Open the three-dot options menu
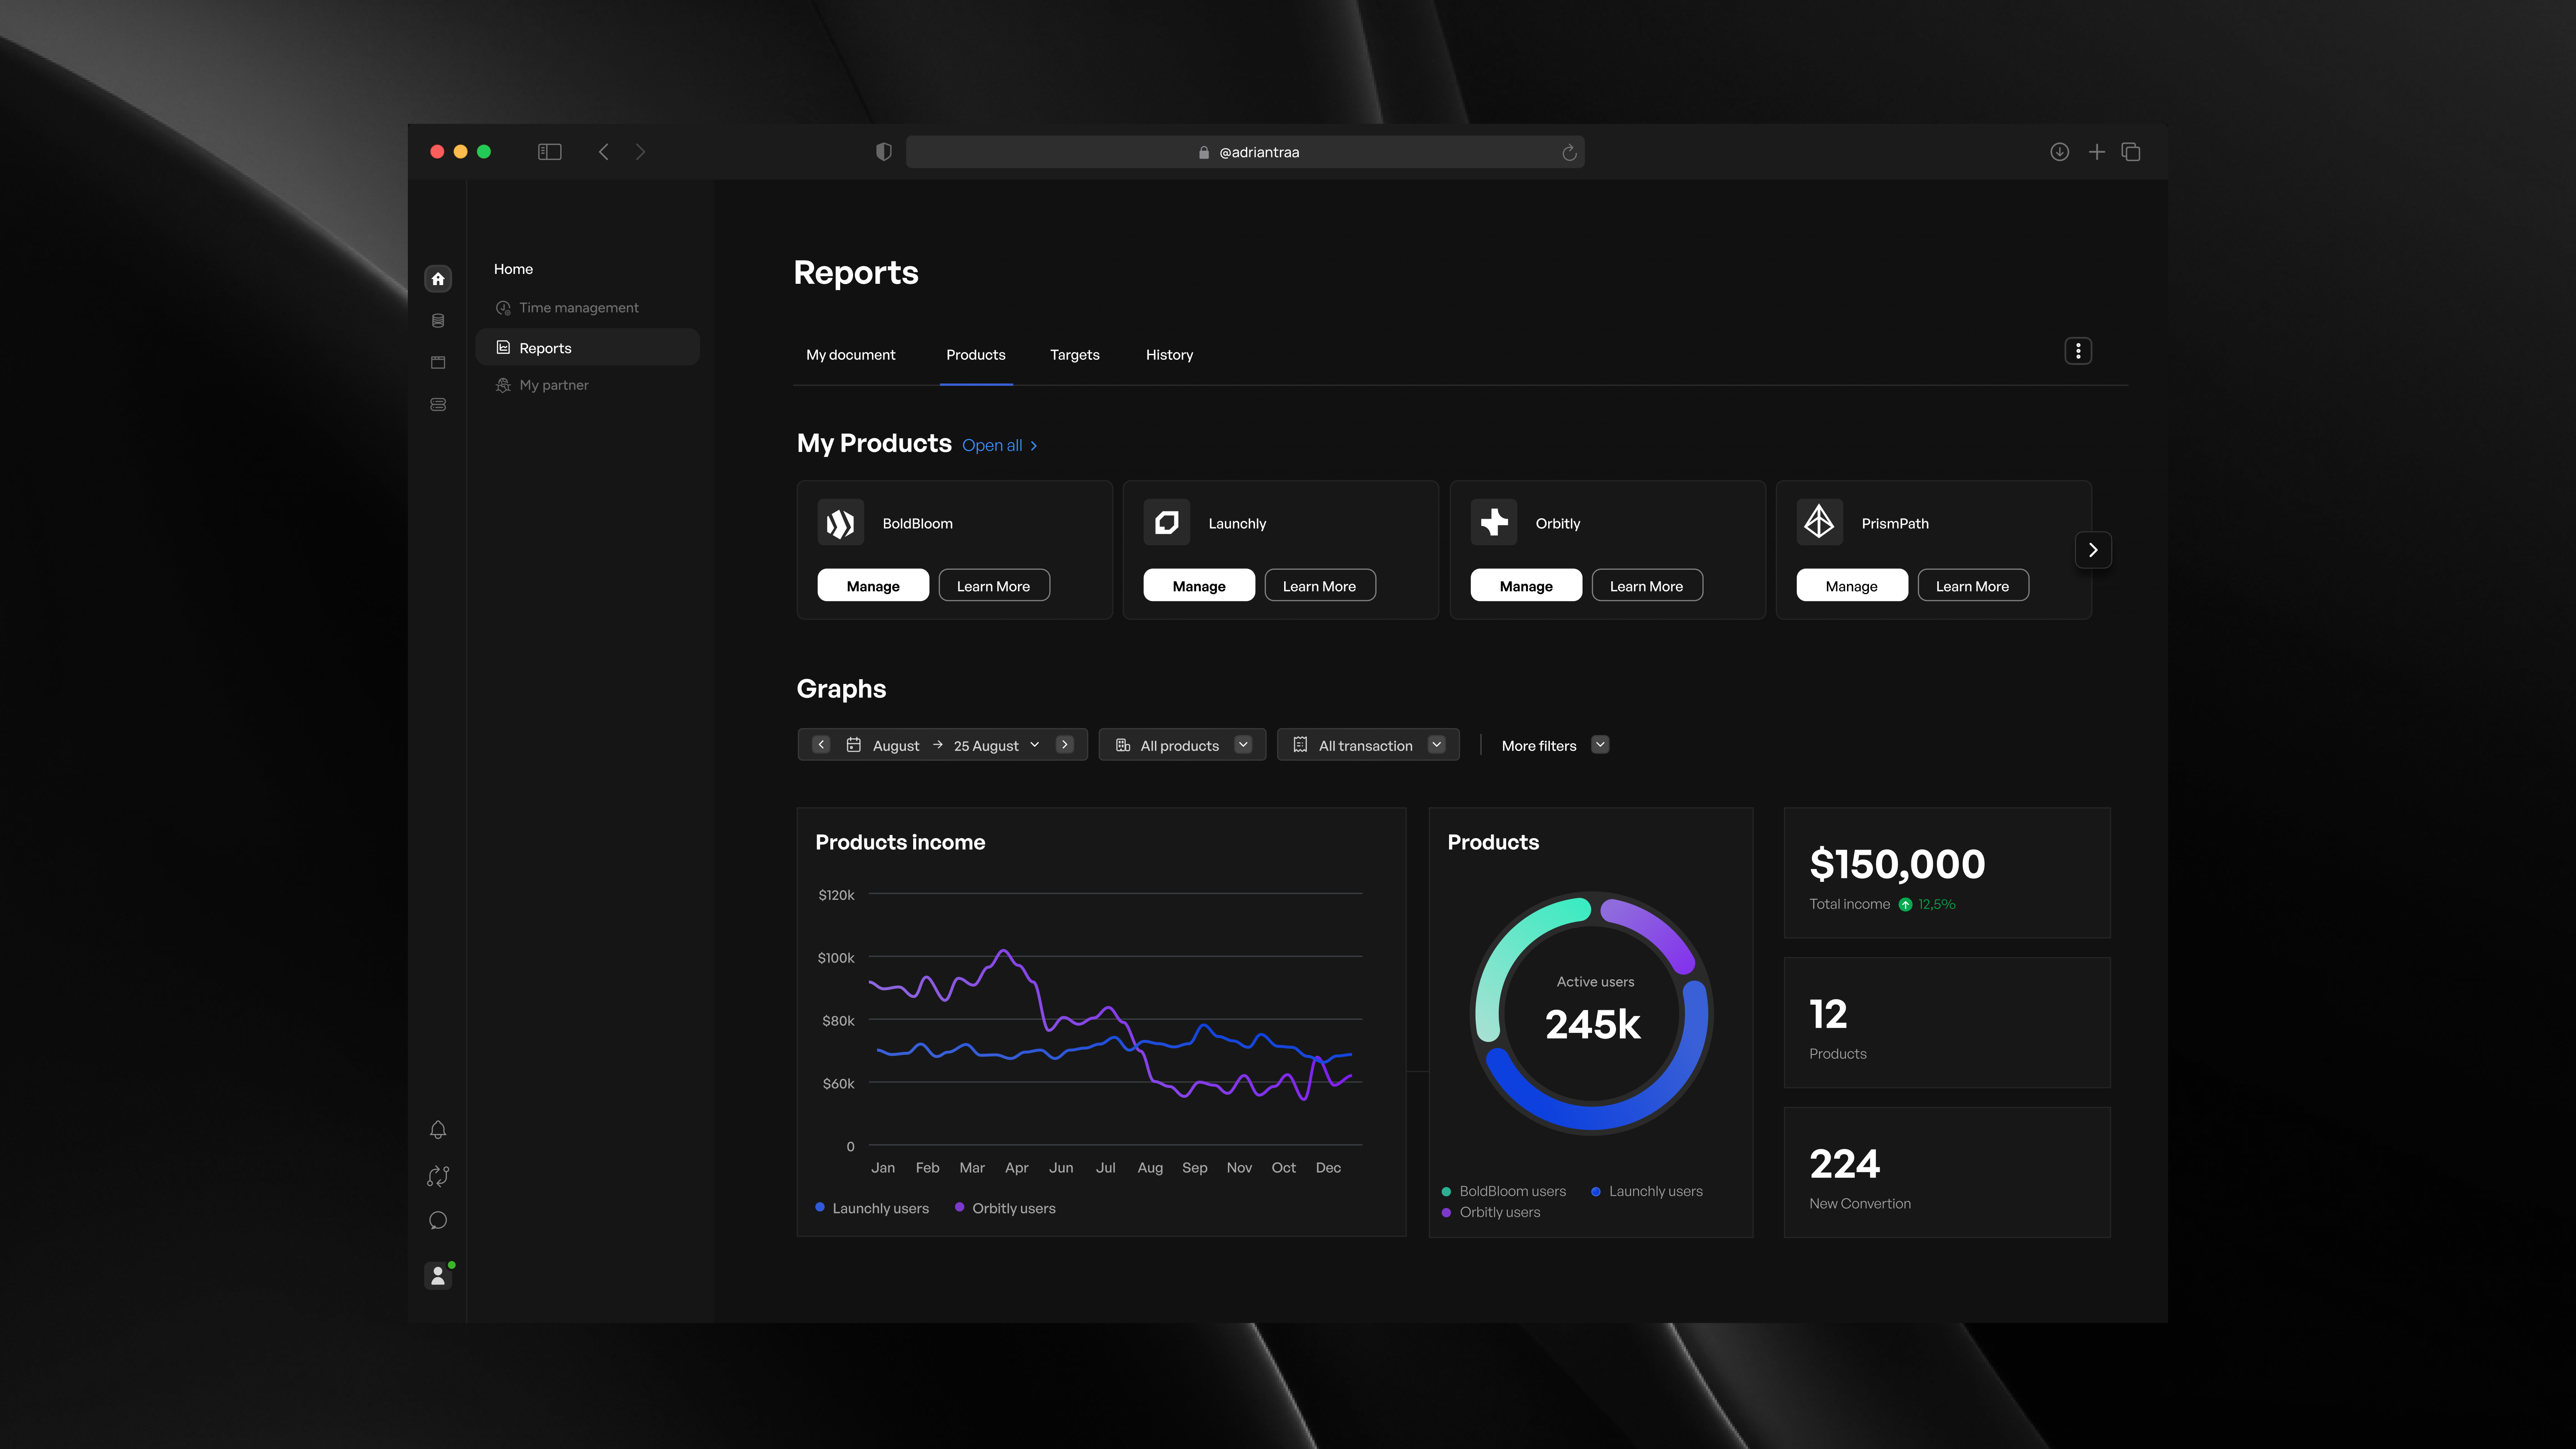Screen dimensions: 2576x1449 click(x=2078, y=351)
